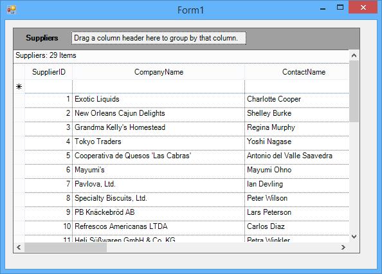The image size is (382, 274).
Task: Click contact 'Regina Murphy'
Action: [297, 129]
